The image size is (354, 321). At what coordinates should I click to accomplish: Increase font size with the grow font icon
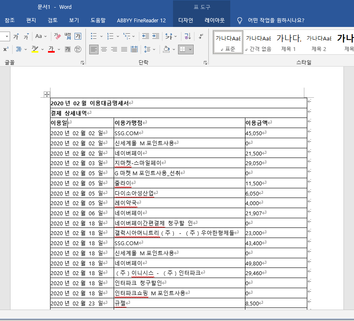pos(16,36)
